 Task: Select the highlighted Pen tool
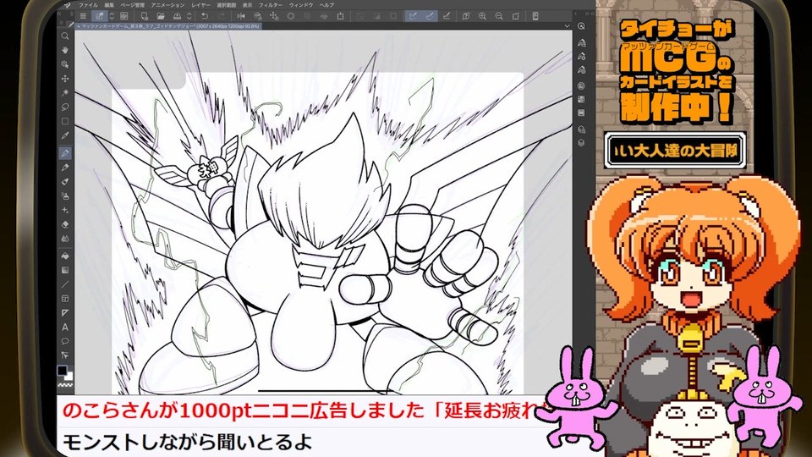[65, 153]
